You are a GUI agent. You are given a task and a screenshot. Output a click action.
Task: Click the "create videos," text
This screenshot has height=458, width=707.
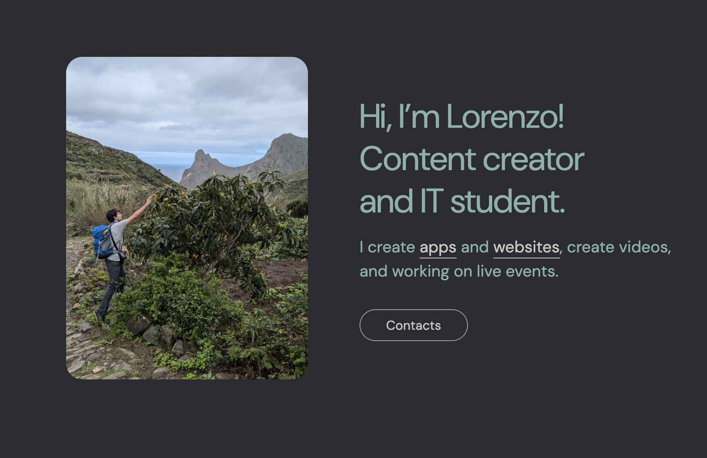coord(619,247)
